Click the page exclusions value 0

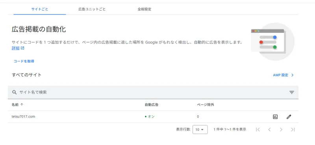pyautogui.click(x=198, y=117)
